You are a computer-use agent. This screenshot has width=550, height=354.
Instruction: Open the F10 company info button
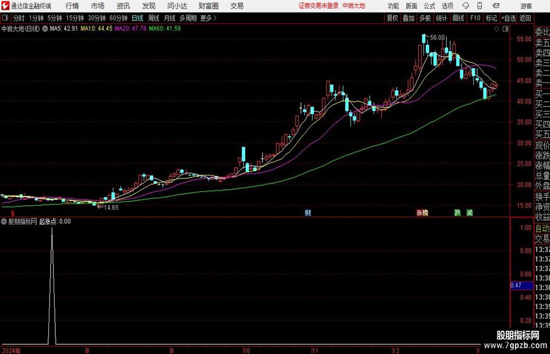[x=476, y=18]
